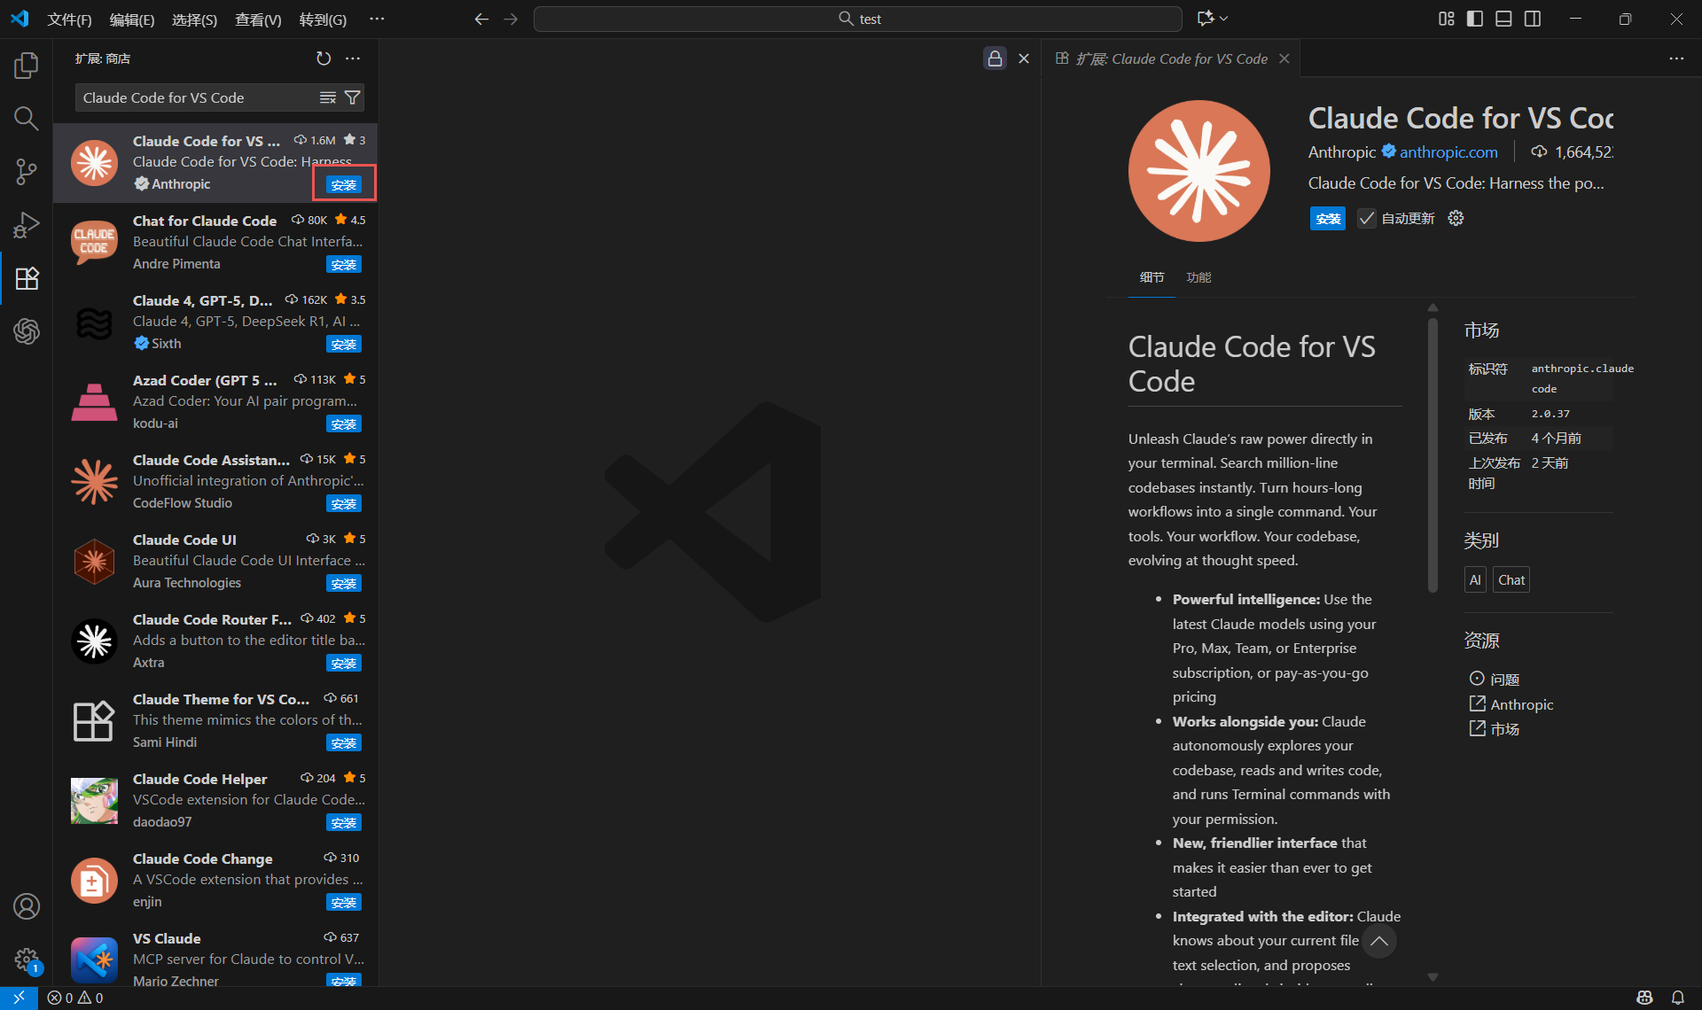Viewport: 1702px width, 1010px height.
Task: Open extension settings gear beside 自动更新
Action: pos(1456,218)
